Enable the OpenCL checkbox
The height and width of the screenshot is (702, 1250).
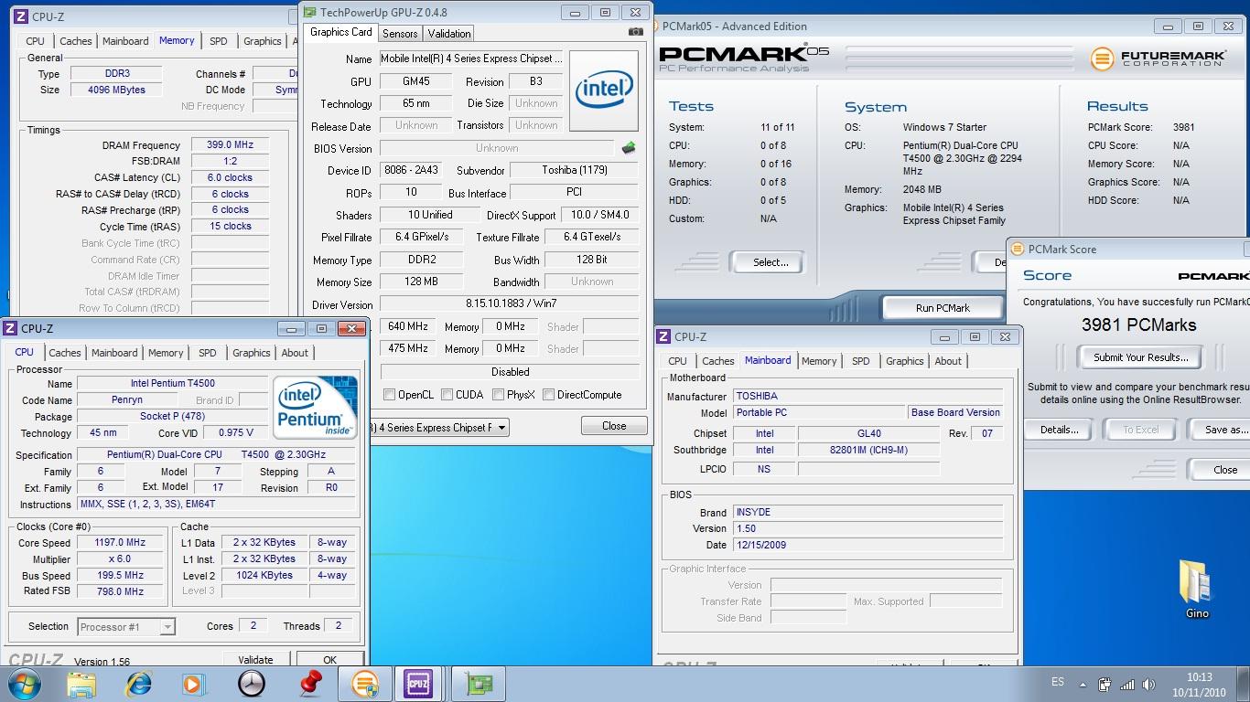point(390,395)
